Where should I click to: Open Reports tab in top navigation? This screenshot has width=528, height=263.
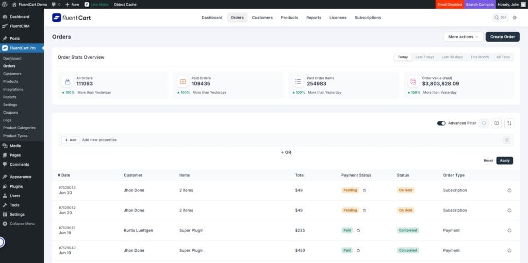313,17
